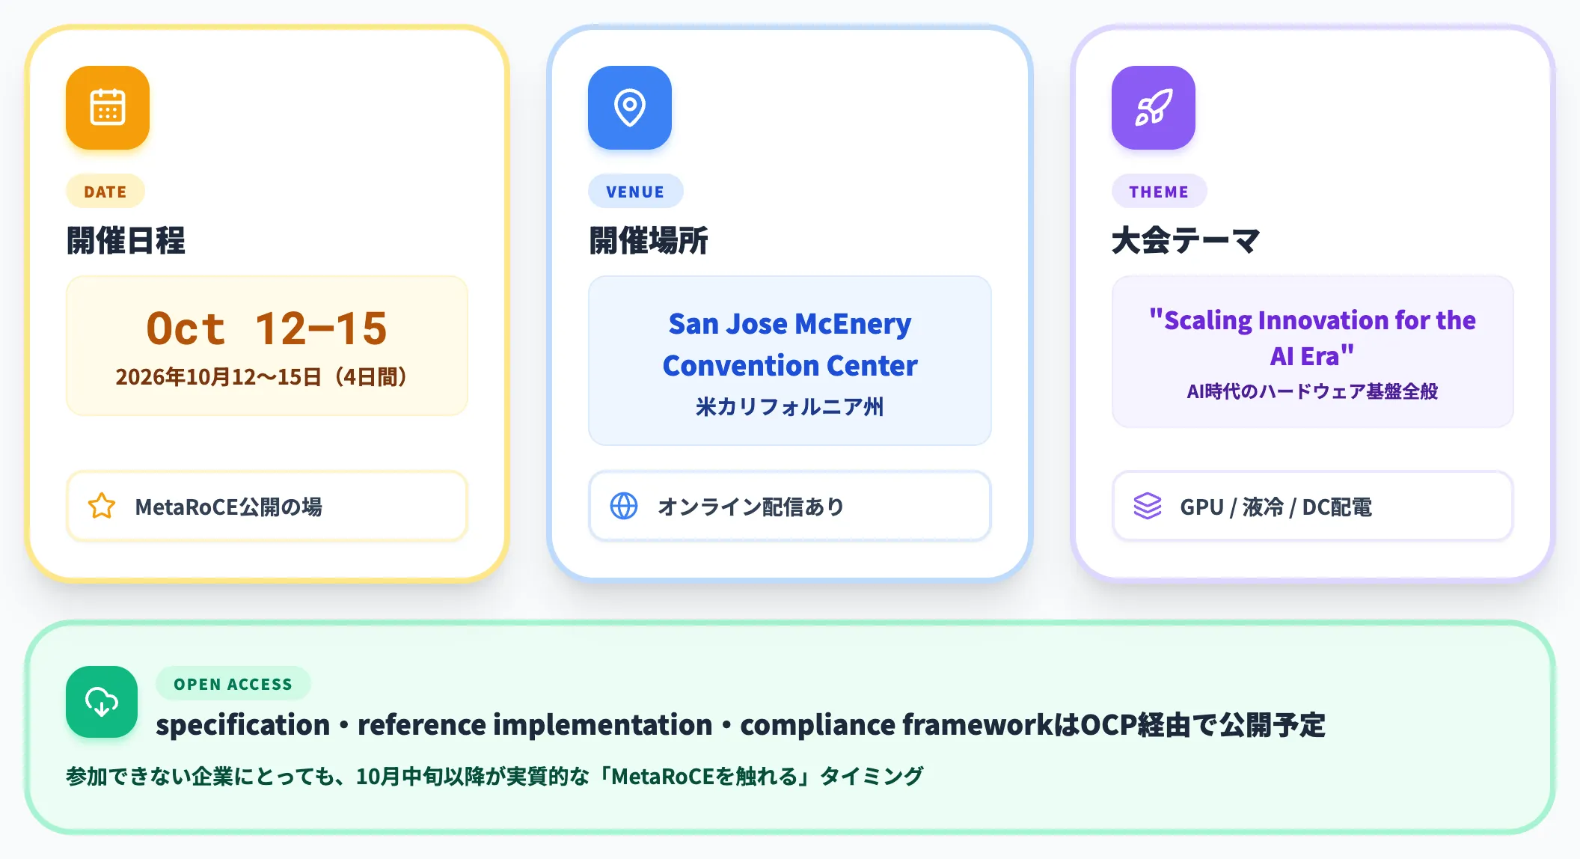1580x859 pixels.
Task: Click the 大会テーマ heading
Action: point(1186,241)
